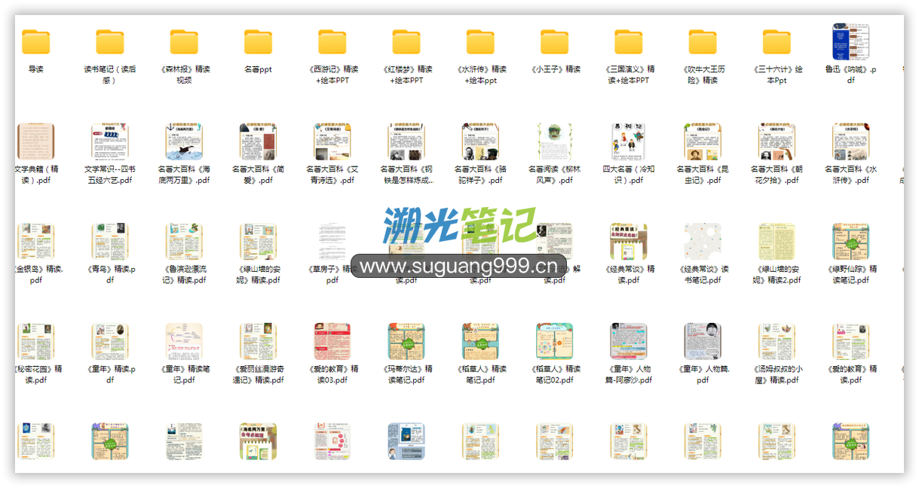Click the file name 《鲁滨逊漂流记》精读.pdf
Viewport: 919px width, 488px height.
tap(184, 274)
